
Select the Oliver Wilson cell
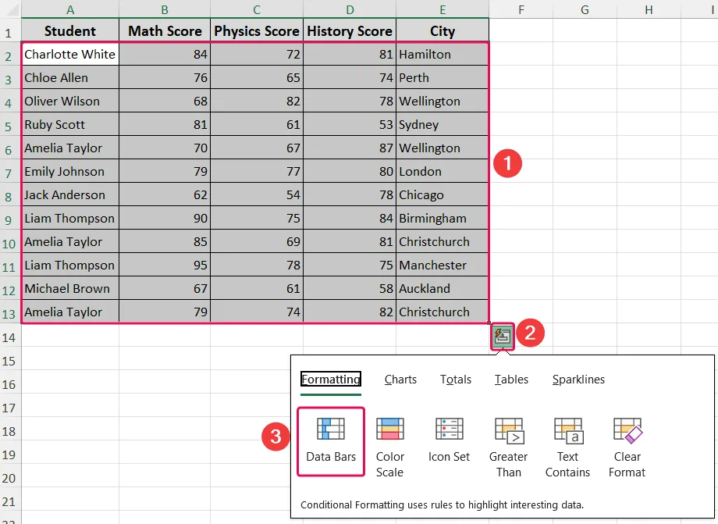(x=70, y=101)
